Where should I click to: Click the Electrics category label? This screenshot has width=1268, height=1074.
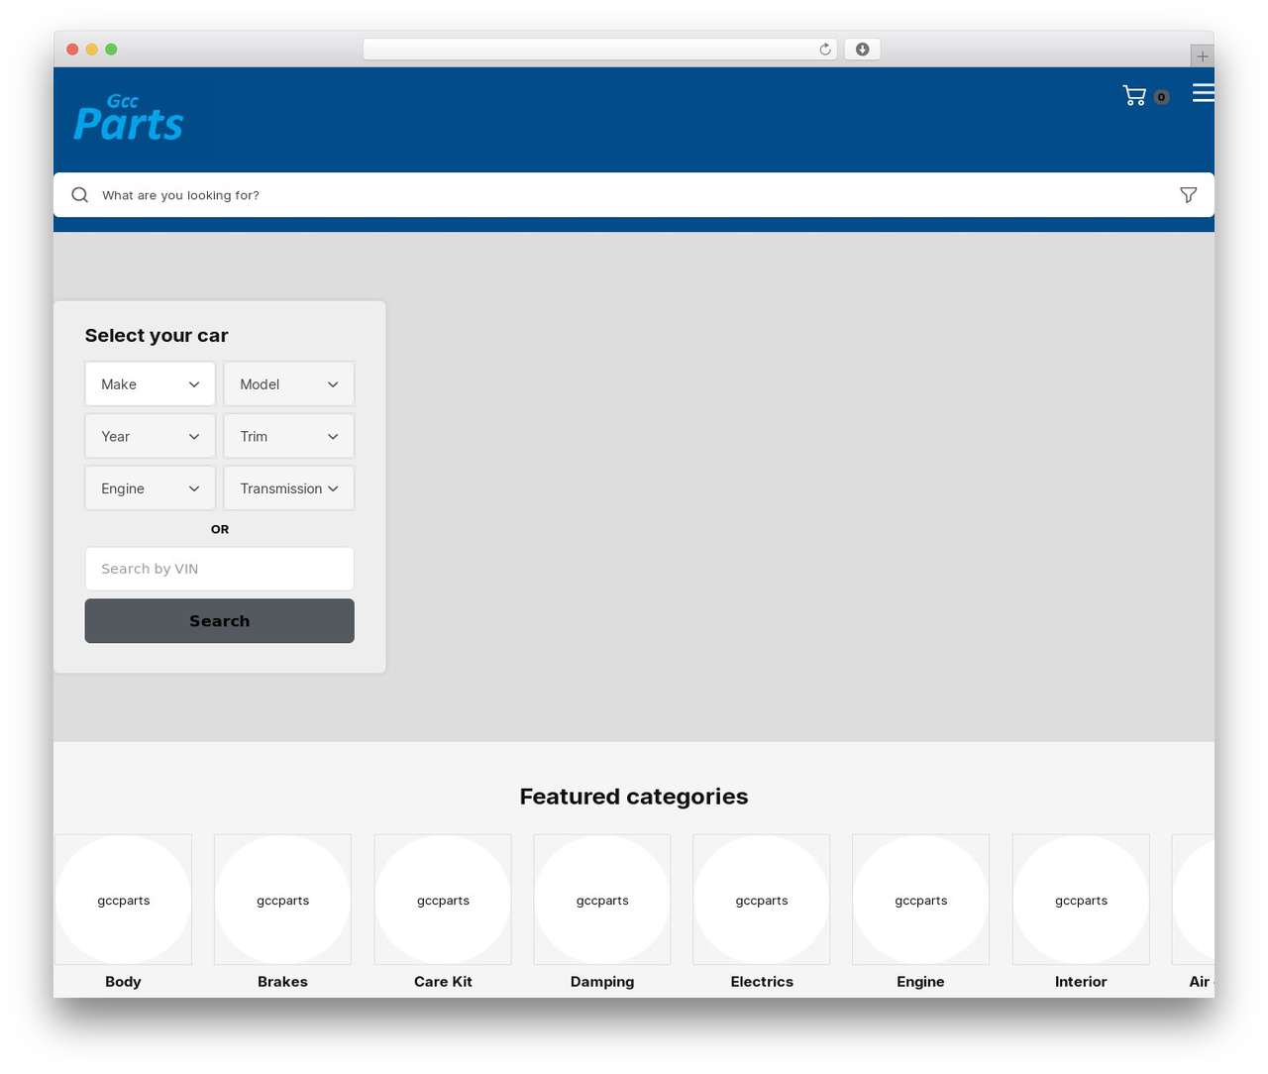[x=762, y=982]
